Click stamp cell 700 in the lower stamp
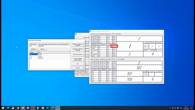This screenshot has height=110, width=195. click(129, 79)
